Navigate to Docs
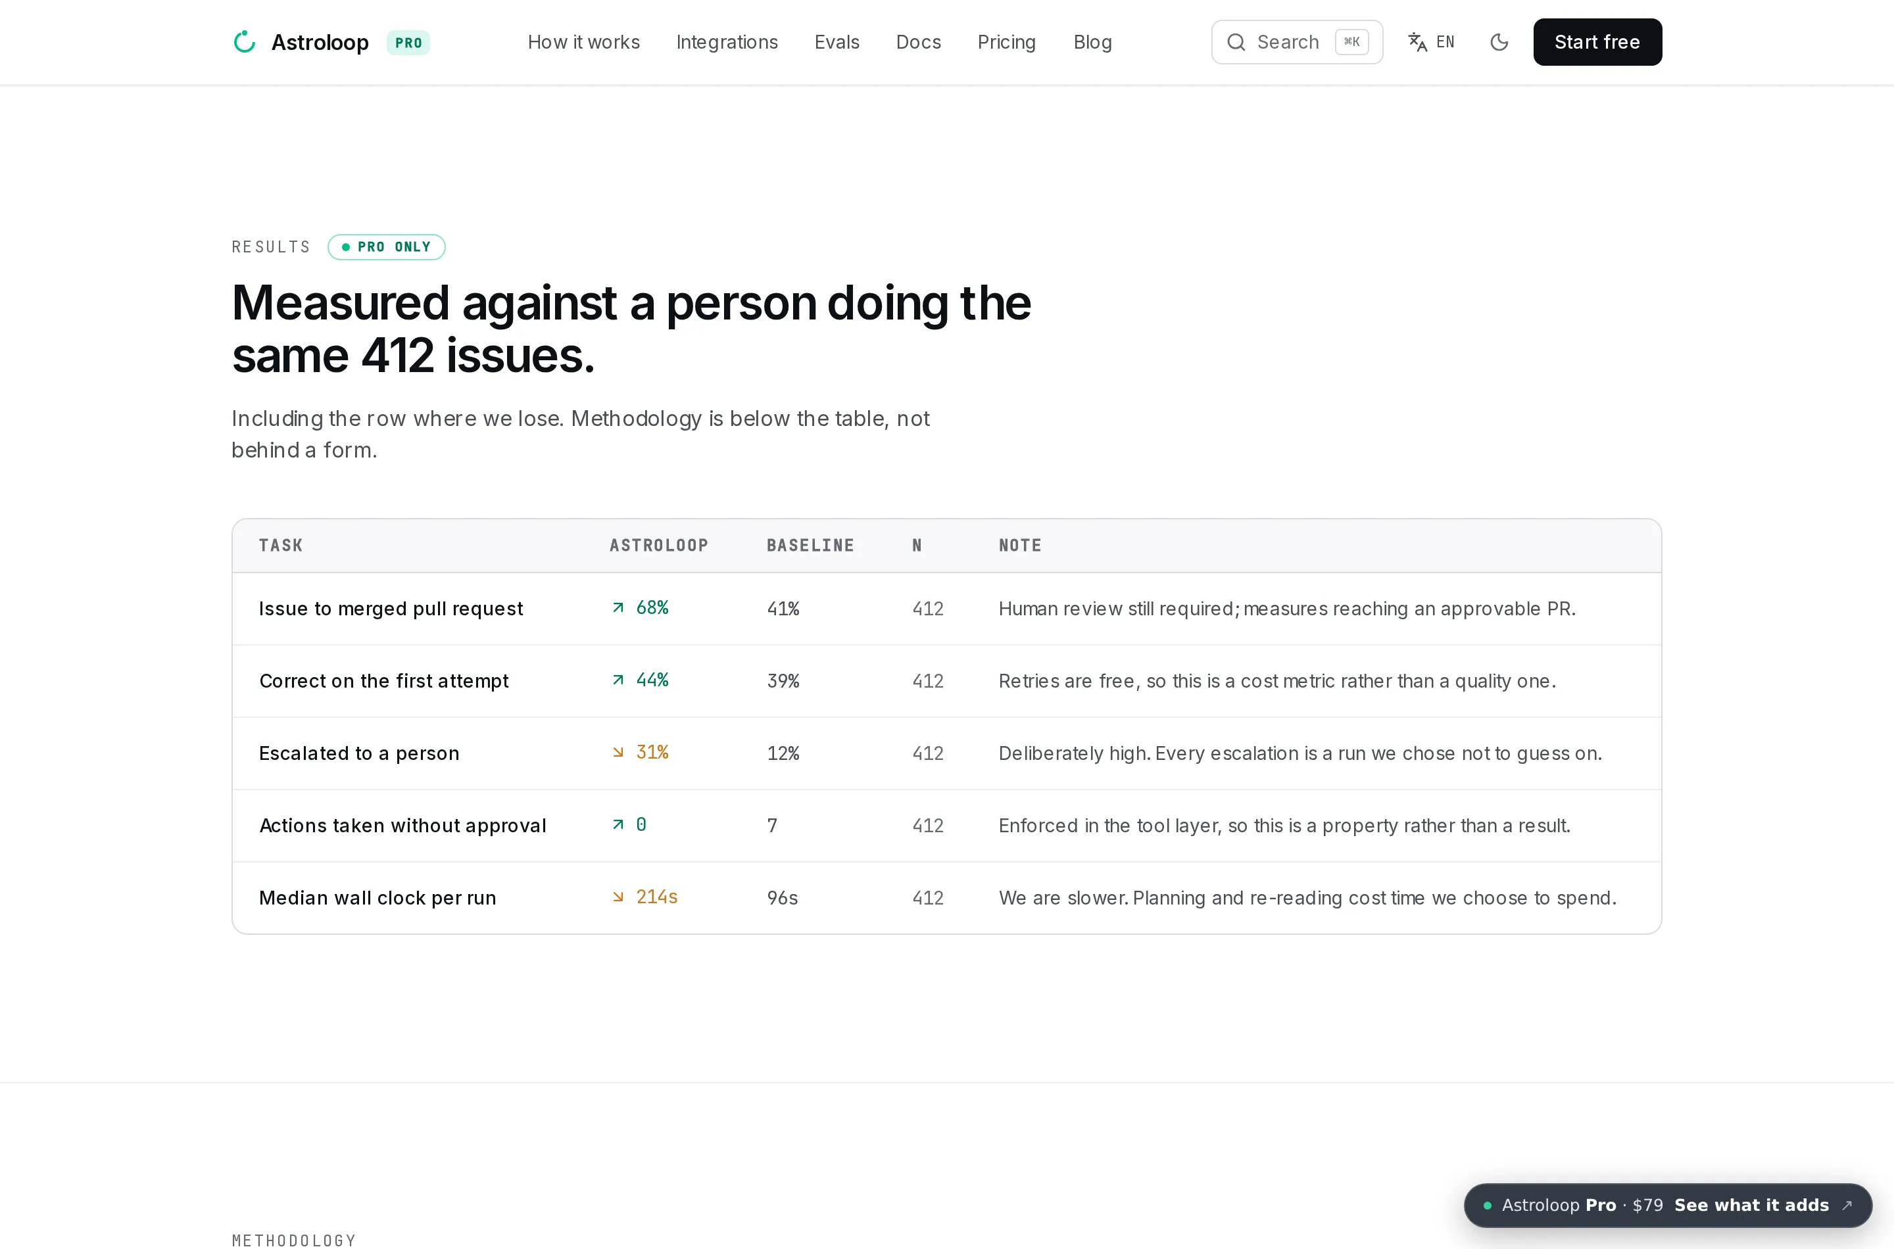 [918, 42]
